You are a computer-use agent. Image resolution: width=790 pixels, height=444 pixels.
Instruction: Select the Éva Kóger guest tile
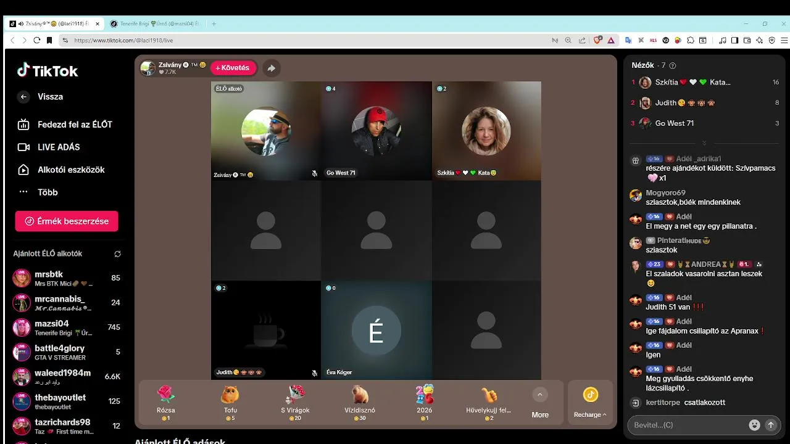point(376,330)
